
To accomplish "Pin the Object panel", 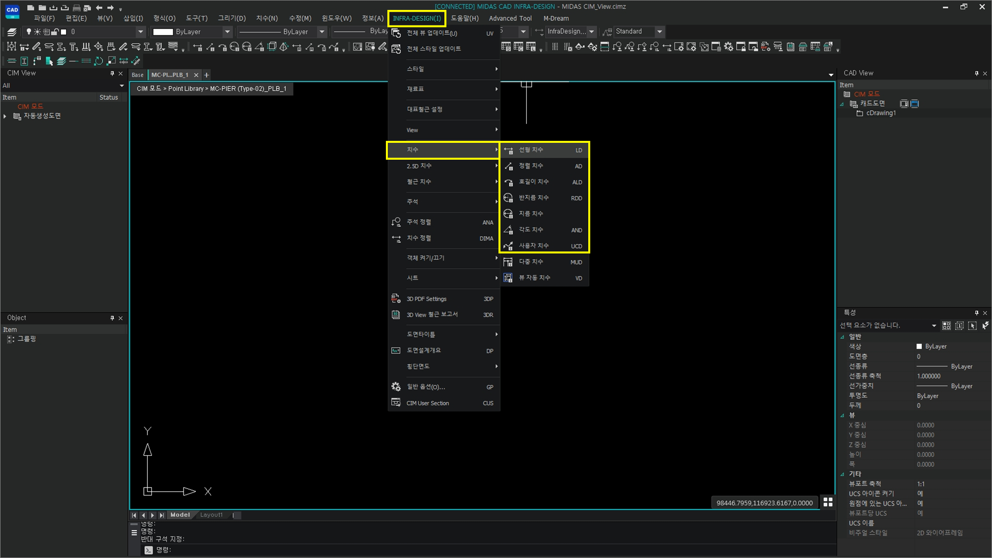I will (112, 318).
